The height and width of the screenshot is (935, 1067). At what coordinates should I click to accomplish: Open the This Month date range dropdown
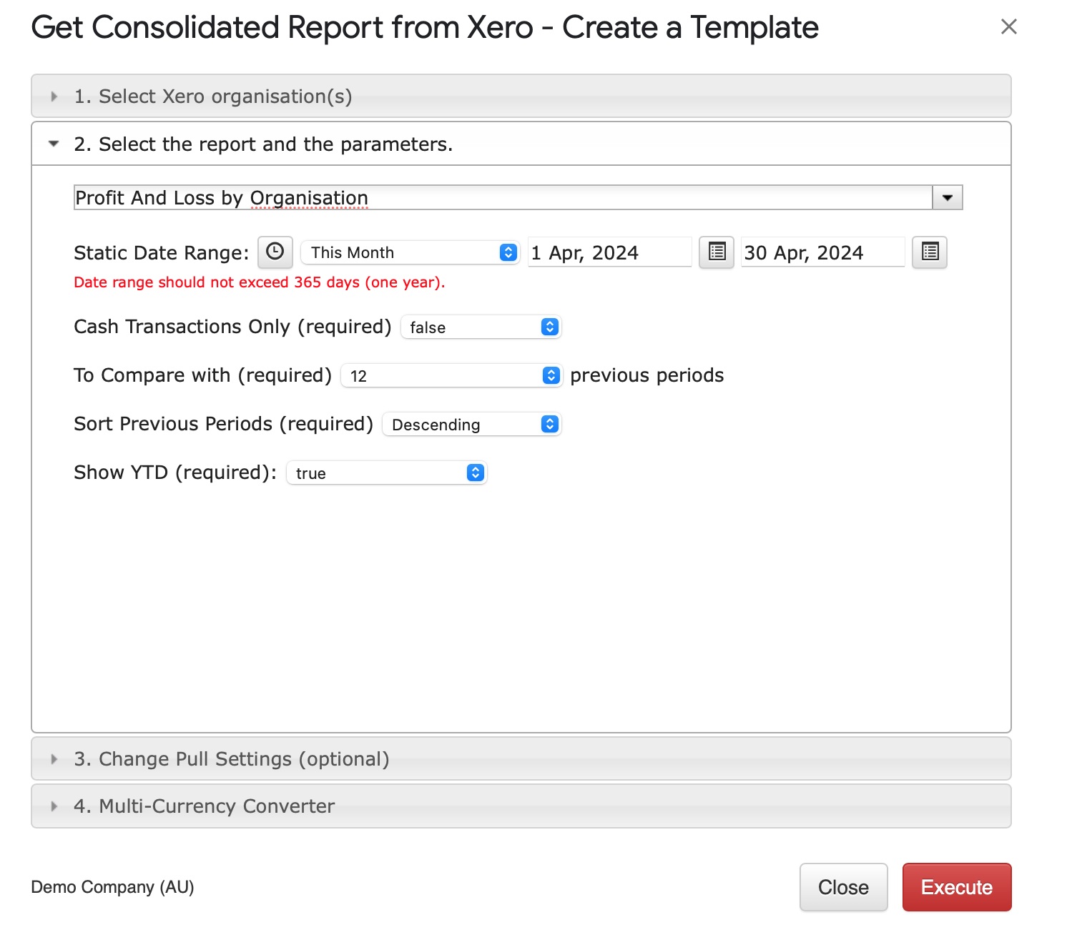(x=410, y=253)
